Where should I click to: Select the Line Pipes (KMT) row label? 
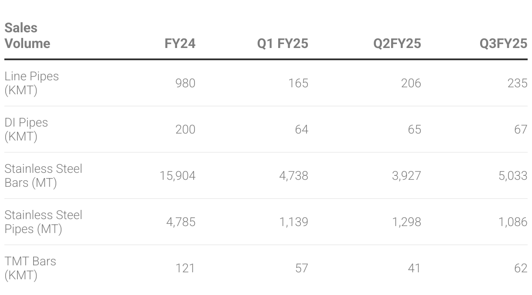point(31,83)
